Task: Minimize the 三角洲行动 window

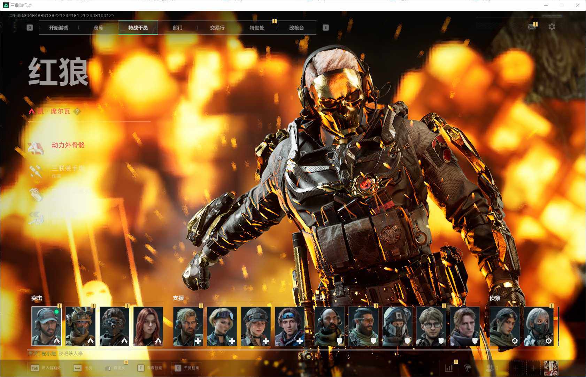Action: pyautogui.click(x=546, y=5)
